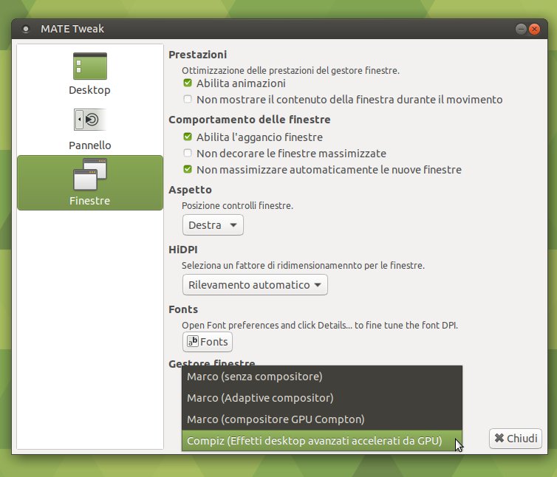The width and height of the screenshot is (557, 477).
Task: Click the Ottimizzazione delle prestazioni description
Action: point(290,70)
